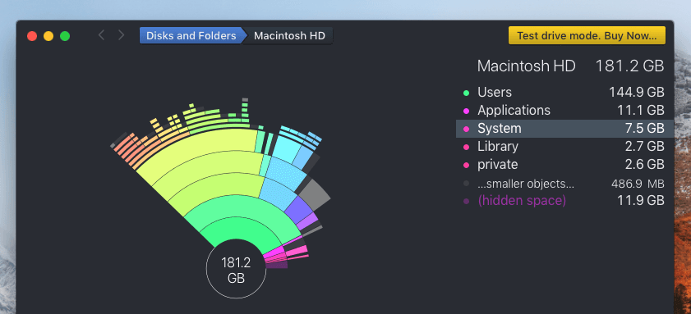Click the blue-violet segment on the sunburst chart
The image size is (691, 314).
298,209
